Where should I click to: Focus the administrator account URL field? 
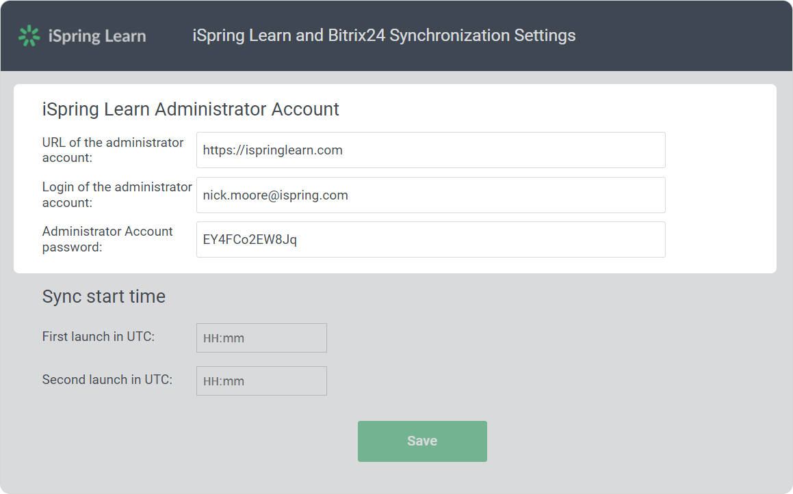430,150
